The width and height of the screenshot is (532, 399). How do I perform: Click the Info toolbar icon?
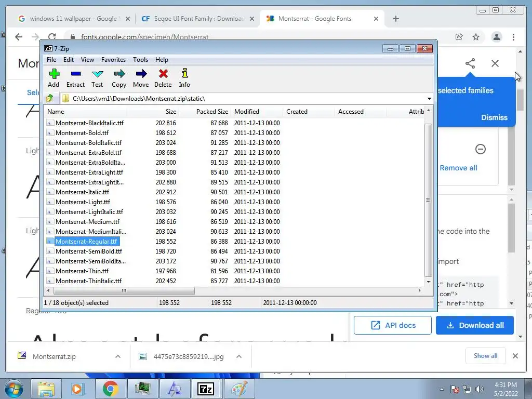coord(184,78)
